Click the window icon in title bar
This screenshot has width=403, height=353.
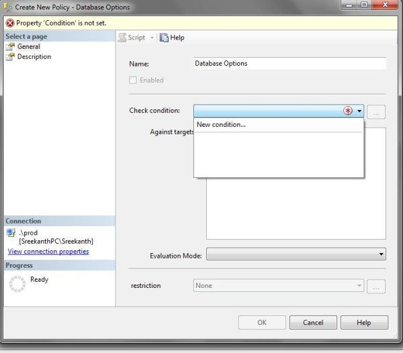7,7
